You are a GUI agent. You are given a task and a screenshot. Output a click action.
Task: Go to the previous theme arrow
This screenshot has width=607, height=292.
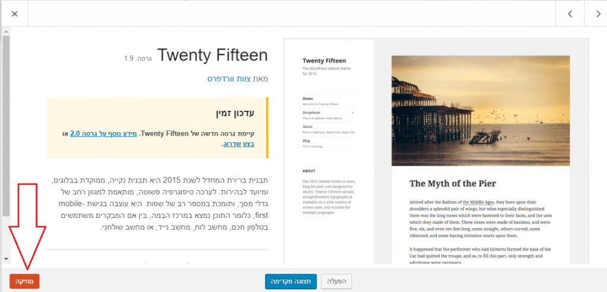pos(570,14)
